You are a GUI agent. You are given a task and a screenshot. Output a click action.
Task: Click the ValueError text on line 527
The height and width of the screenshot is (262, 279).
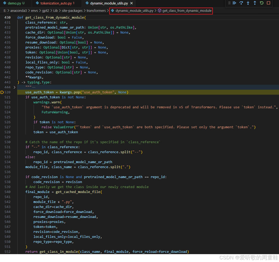point(64,127)
